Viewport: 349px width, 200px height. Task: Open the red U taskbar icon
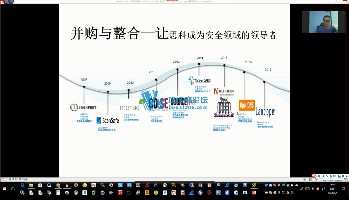120,192
